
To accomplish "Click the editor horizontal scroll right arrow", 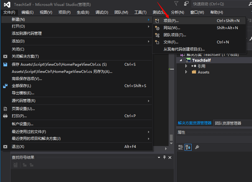I will tap(166, 149).
